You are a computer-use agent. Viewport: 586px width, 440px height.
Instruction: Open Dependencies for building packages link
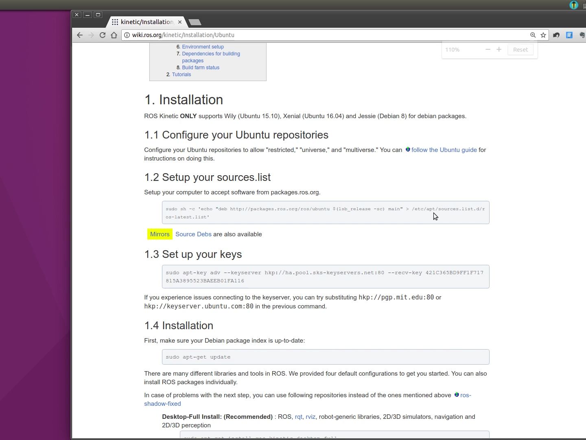click(x=211, y=57)
